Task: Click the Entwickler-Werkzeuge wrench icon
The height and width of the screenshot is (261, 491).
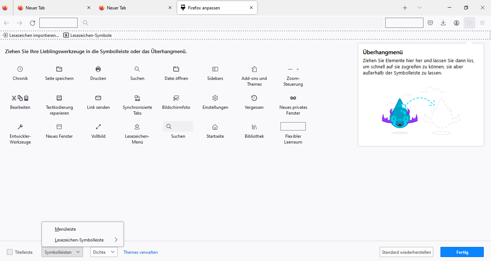Action: point(20,127)
